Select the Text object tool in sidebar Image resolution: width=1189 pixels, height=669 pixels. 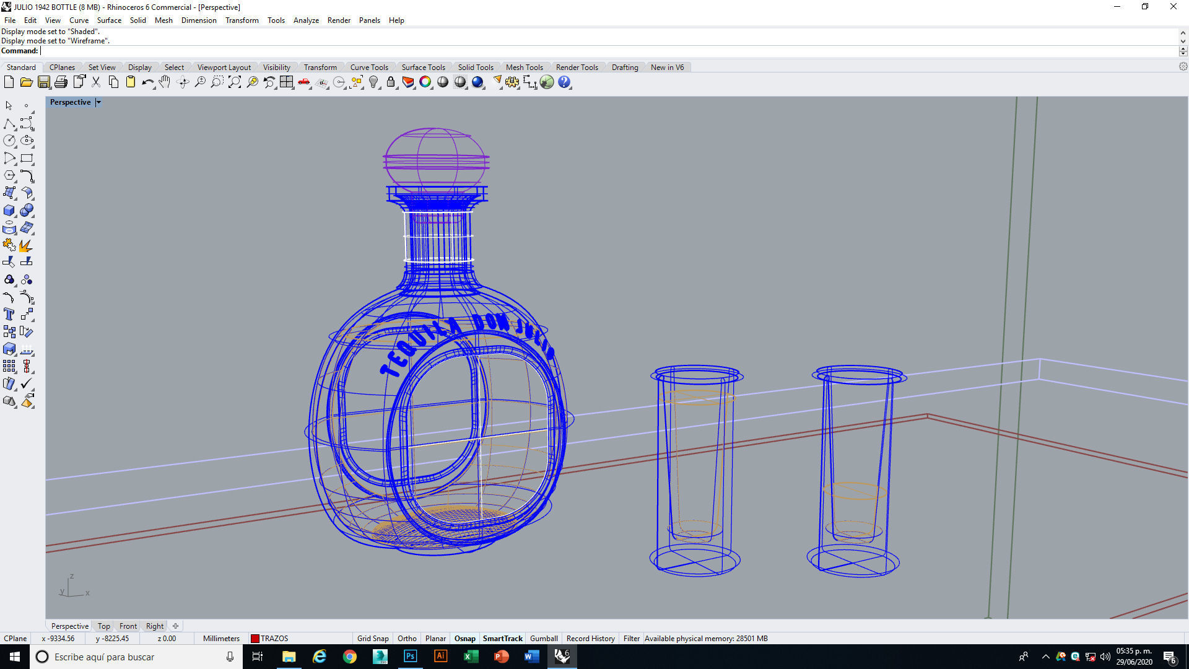(9, 314)
